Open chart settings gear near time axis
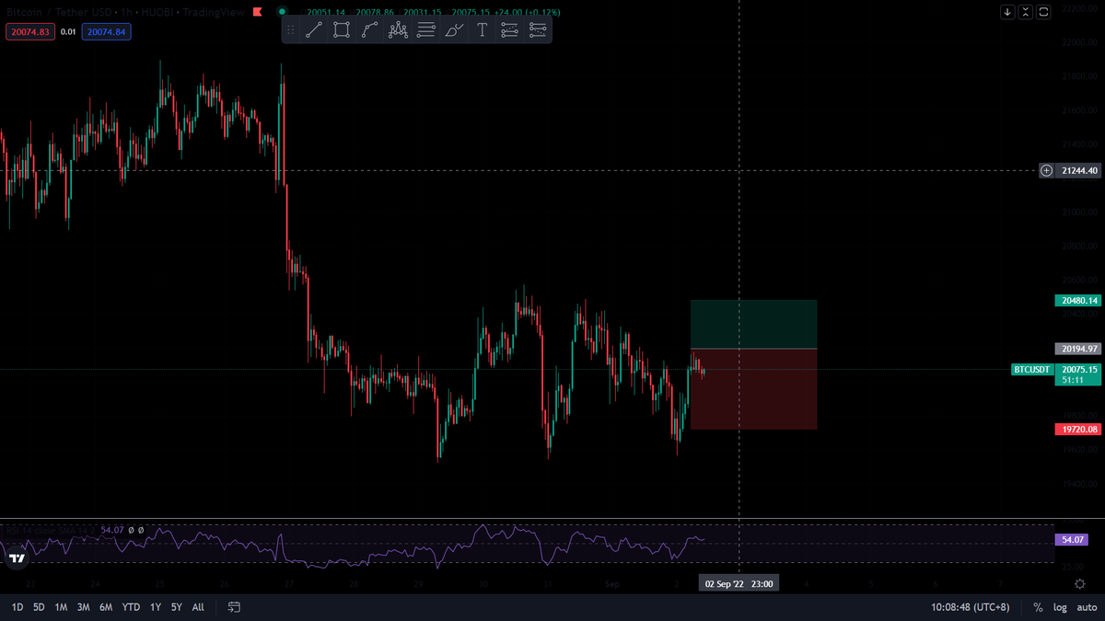The height and width of the screenshot is (621, 1105). tap(1080, 583)
